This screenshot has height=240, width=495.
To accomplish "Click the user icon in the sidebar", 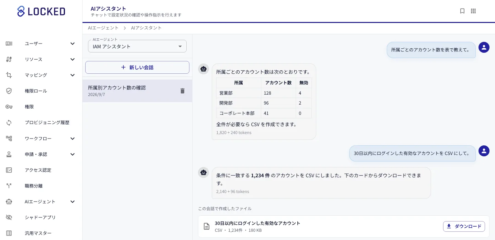I will [x=9, y=44].
